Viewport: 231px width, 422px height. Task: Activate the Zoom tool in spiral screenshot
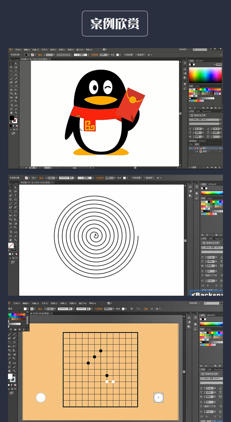15,240
